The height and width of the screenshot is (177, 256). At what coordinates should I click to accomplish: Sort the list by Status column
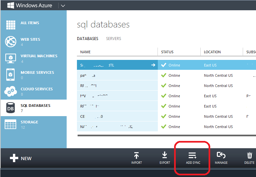pyautogui.click(x=167, y=52)
